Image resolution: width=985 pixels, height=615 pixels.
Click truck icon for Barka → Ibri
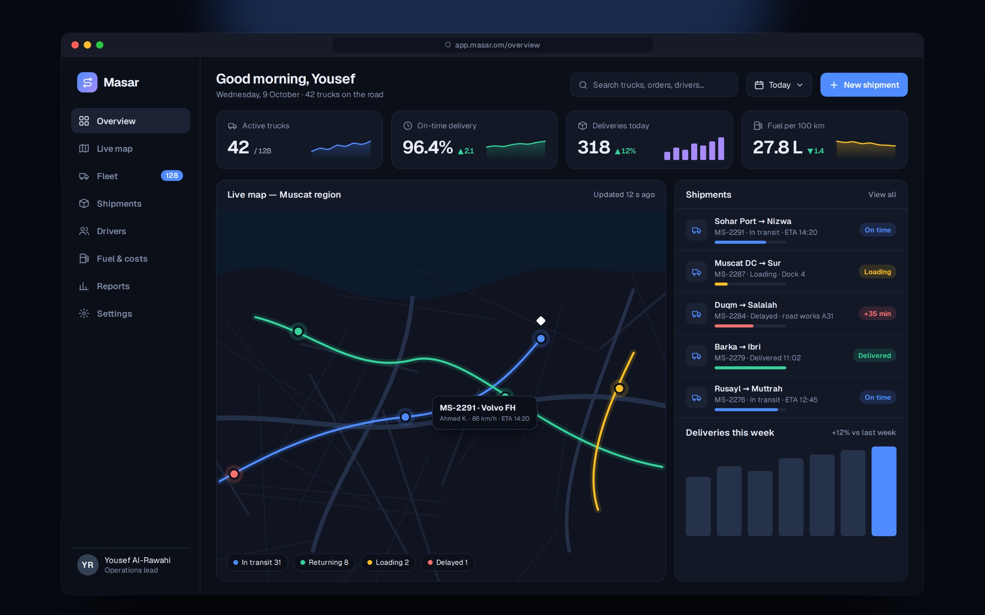696,355
